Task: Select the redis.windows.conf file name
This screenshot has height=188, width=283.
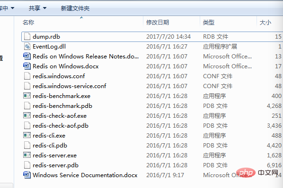Action: 59,76
